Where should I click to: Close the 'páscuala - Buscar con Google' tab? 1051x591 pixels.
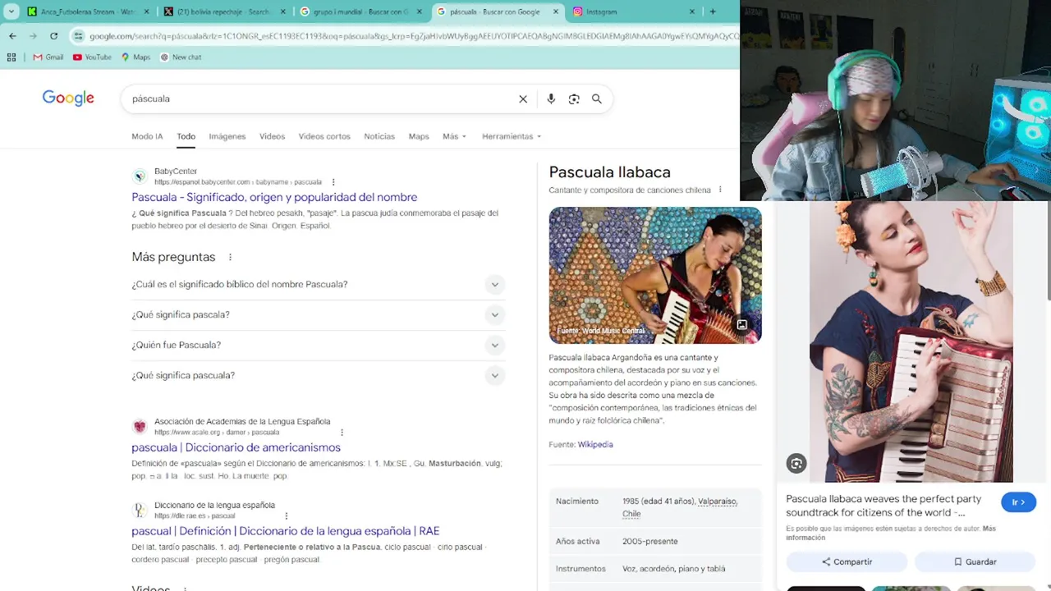pyautogui.click(x=555, y=11)
